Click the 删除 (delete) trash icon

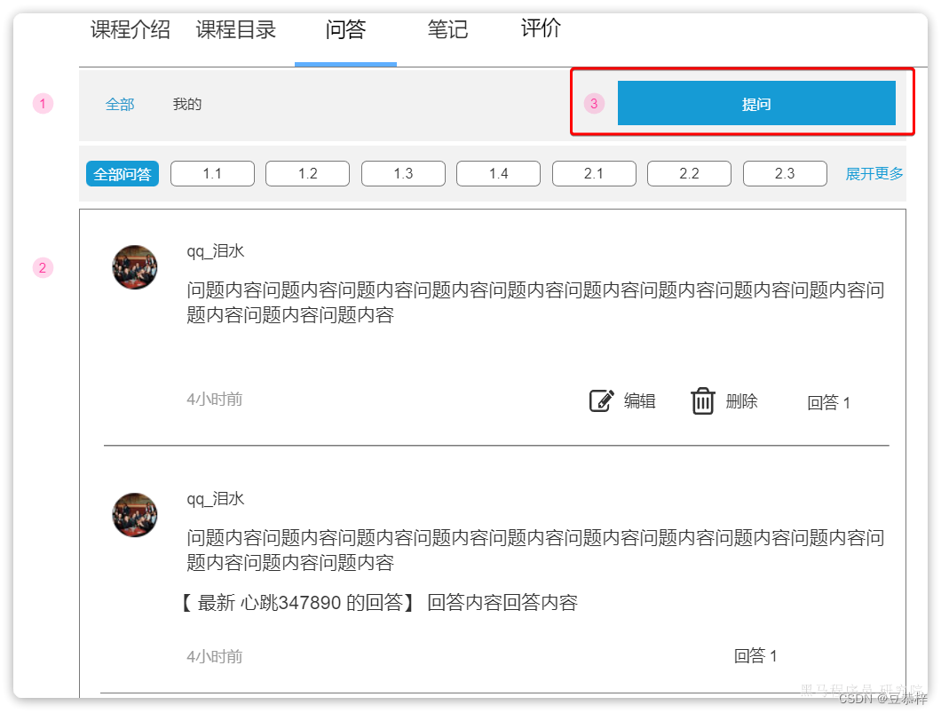click(x=704, y=400)
